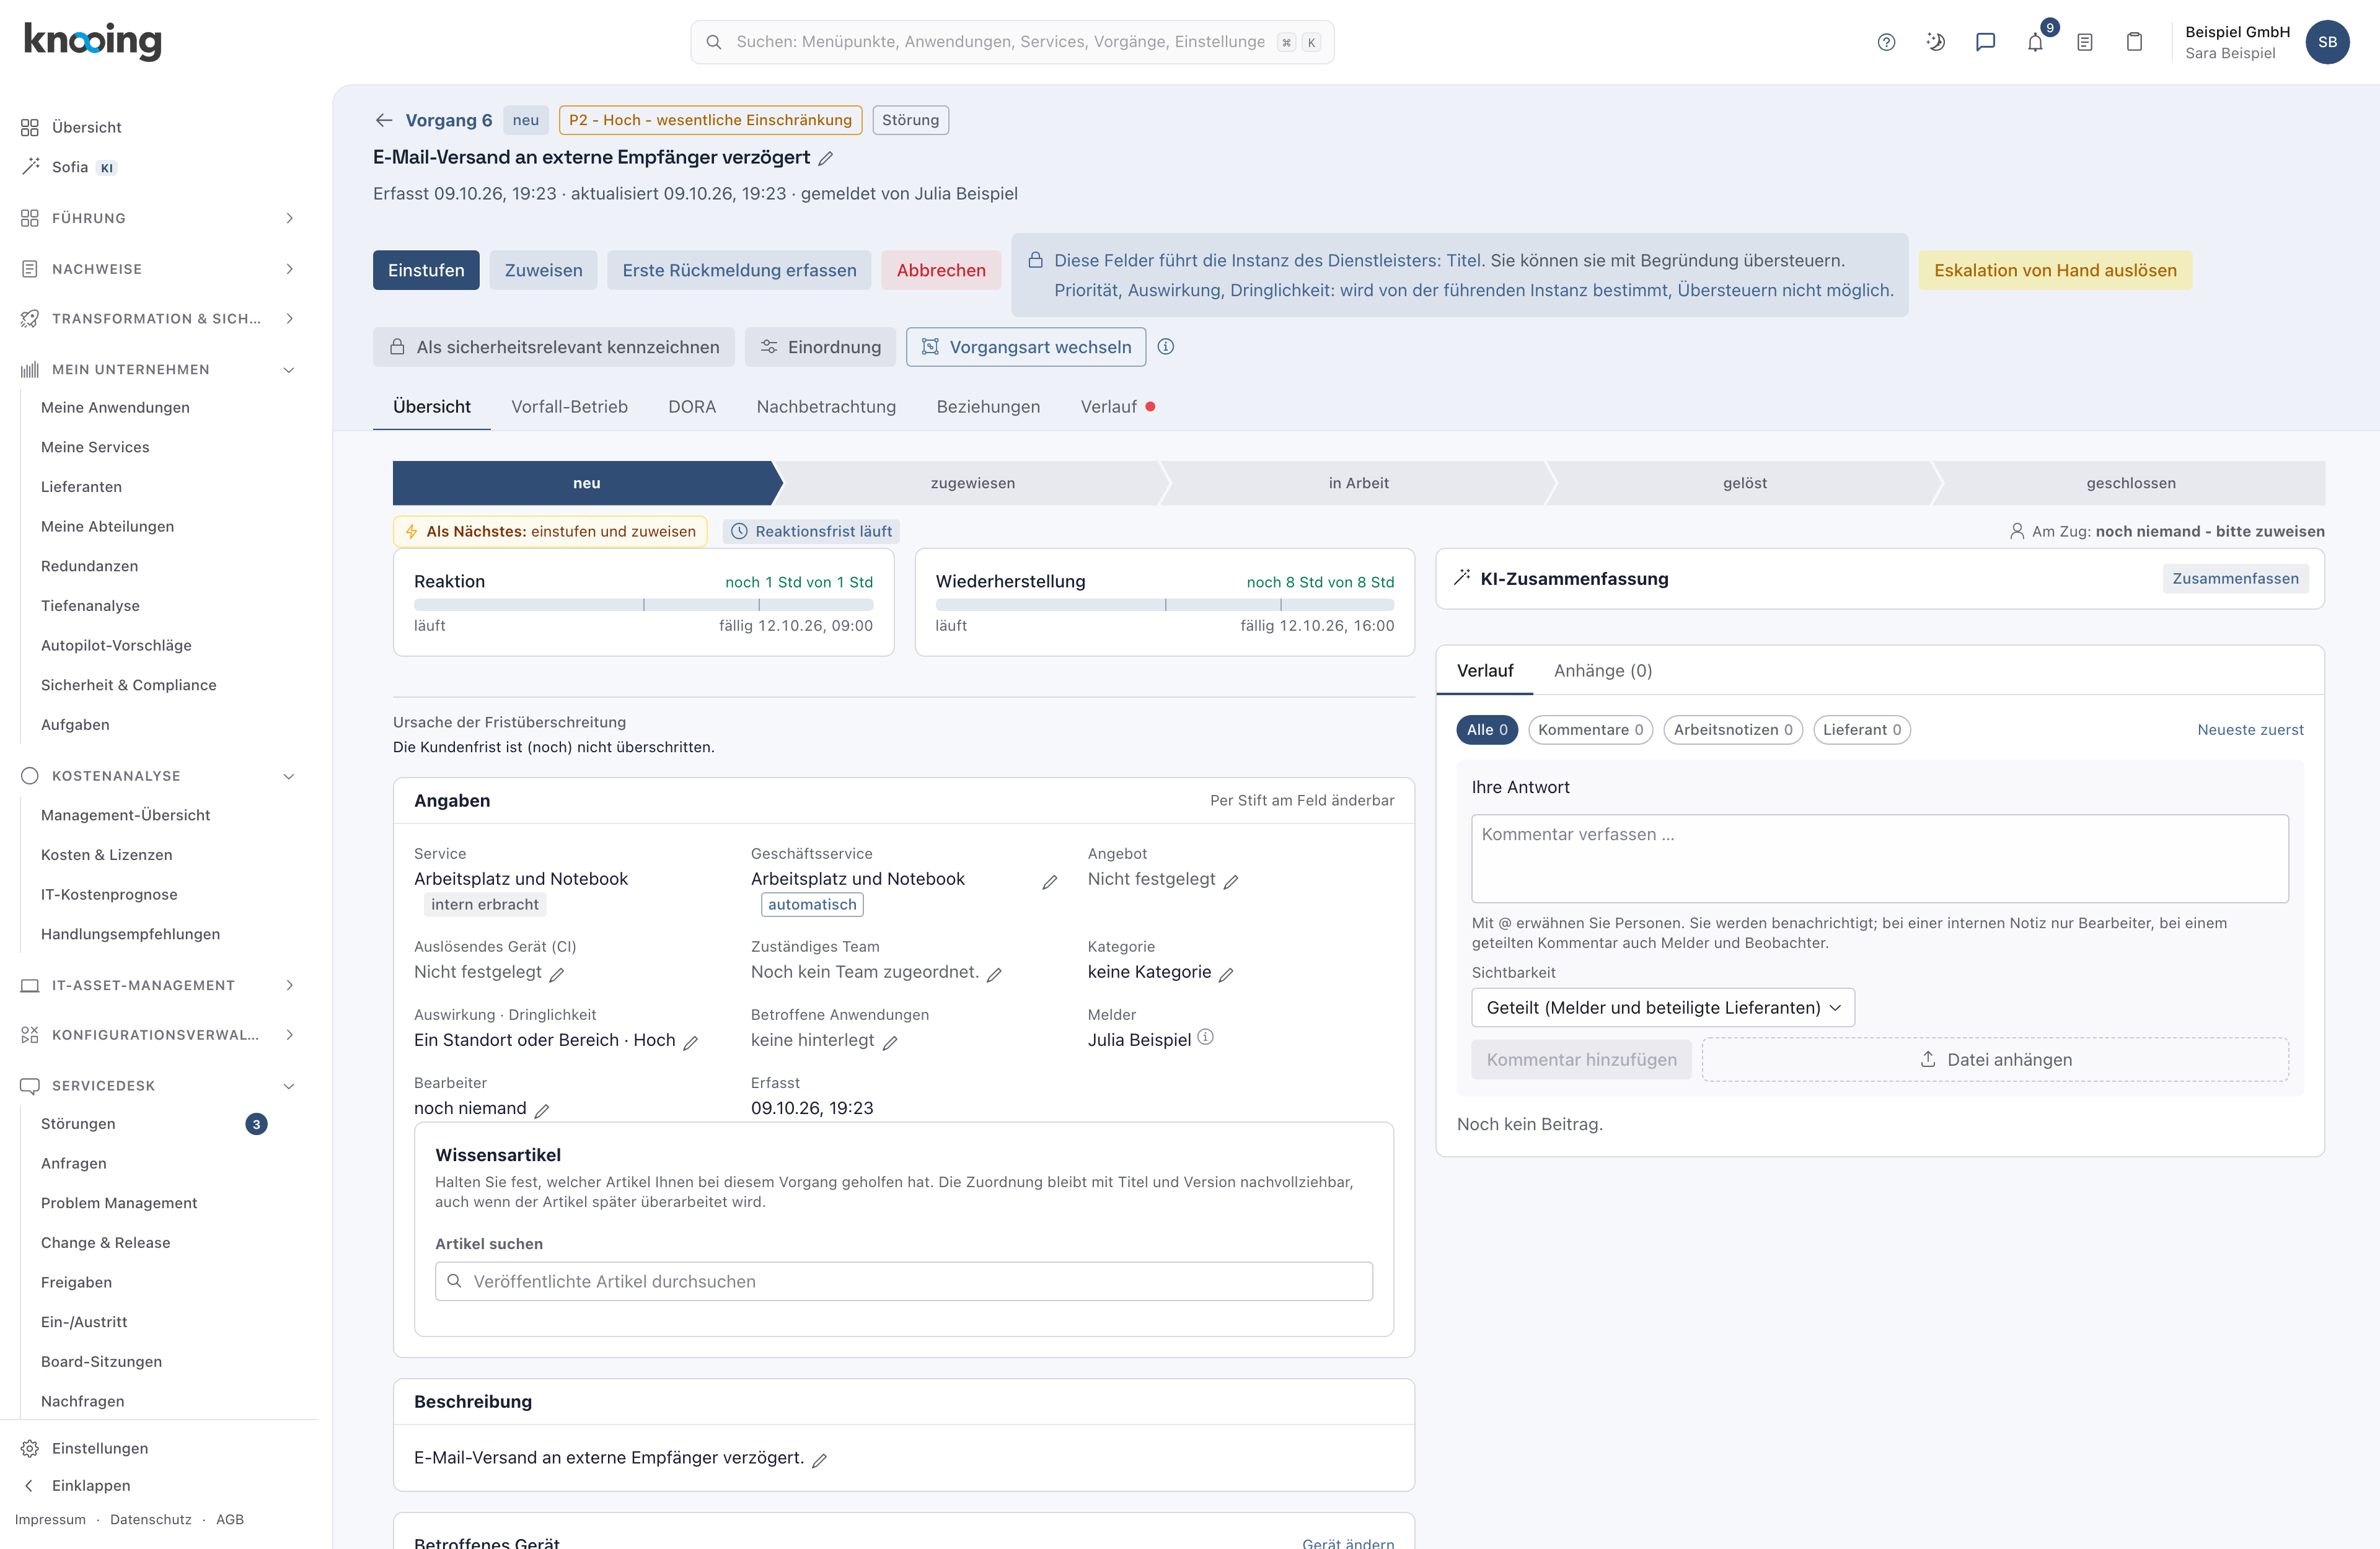Select the Kommentare 0 filter chip
This screenshot has width=2380, height=1549.
click(1590, 730)
